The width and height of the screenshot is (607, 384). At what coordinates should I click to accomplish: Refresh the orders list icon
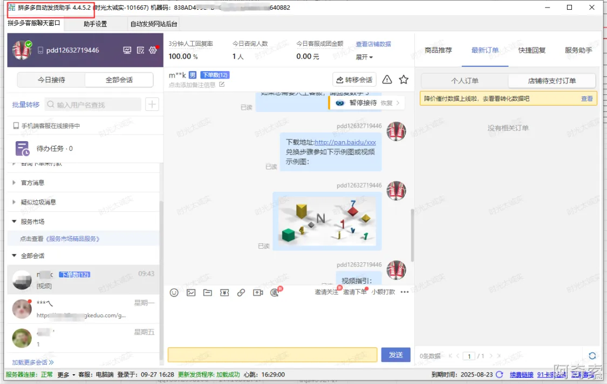click(x=592, y=355)
